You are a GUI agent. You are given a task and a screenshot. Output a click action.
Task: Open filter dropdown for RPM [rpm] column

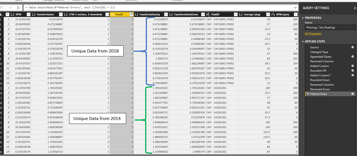pyautogui.click(x=296, y=14)
